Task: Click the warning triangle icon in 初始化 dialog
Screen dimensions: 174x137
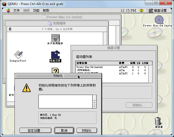Action: coord(27,88)
